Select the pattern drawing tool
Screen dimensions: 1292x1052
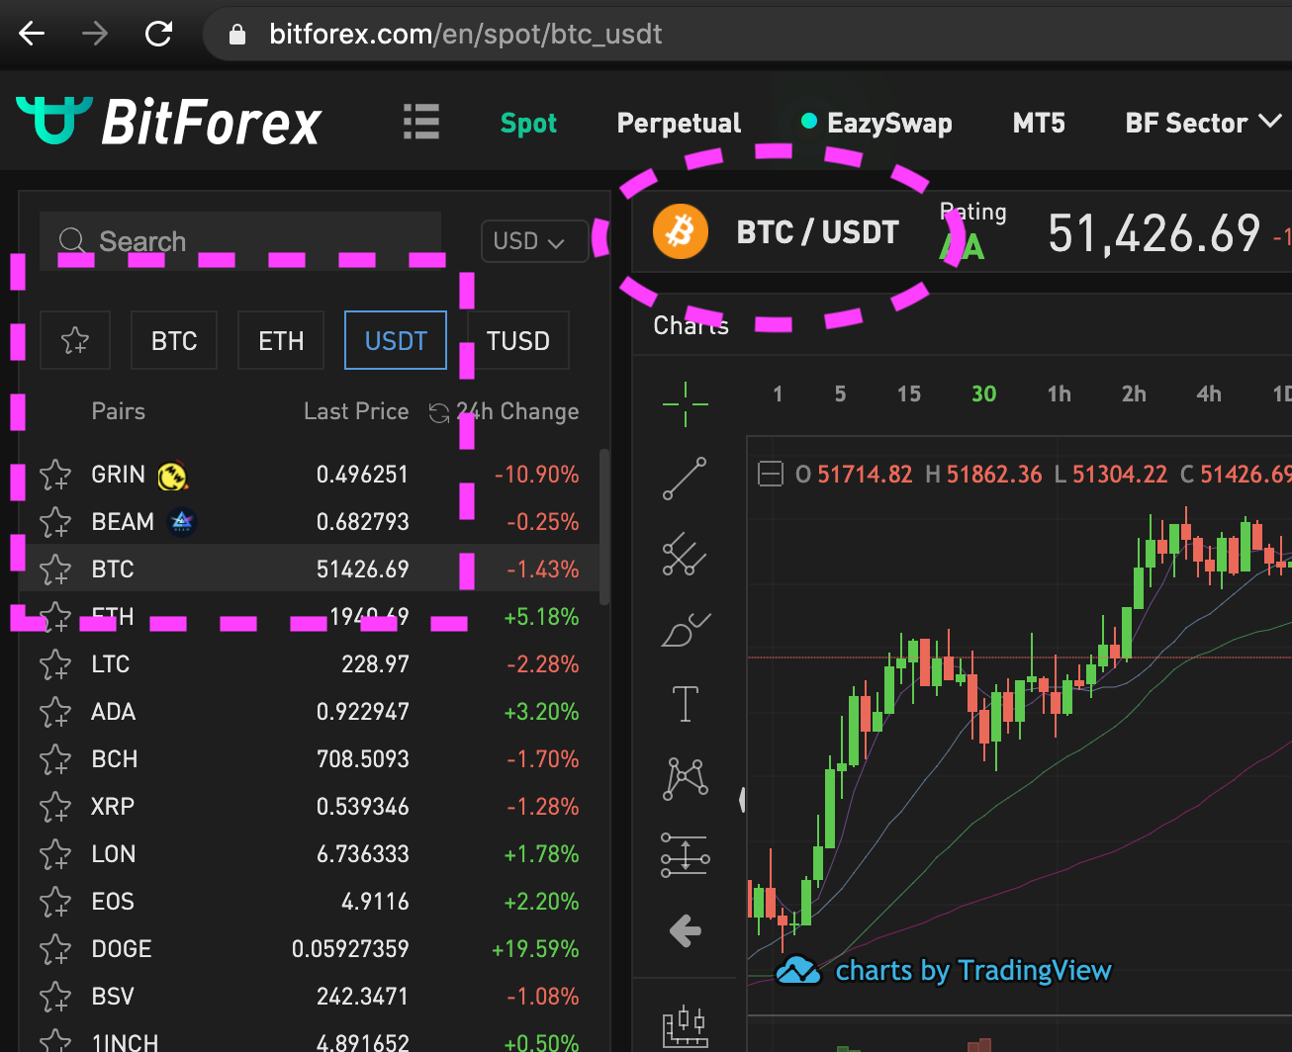686,779
